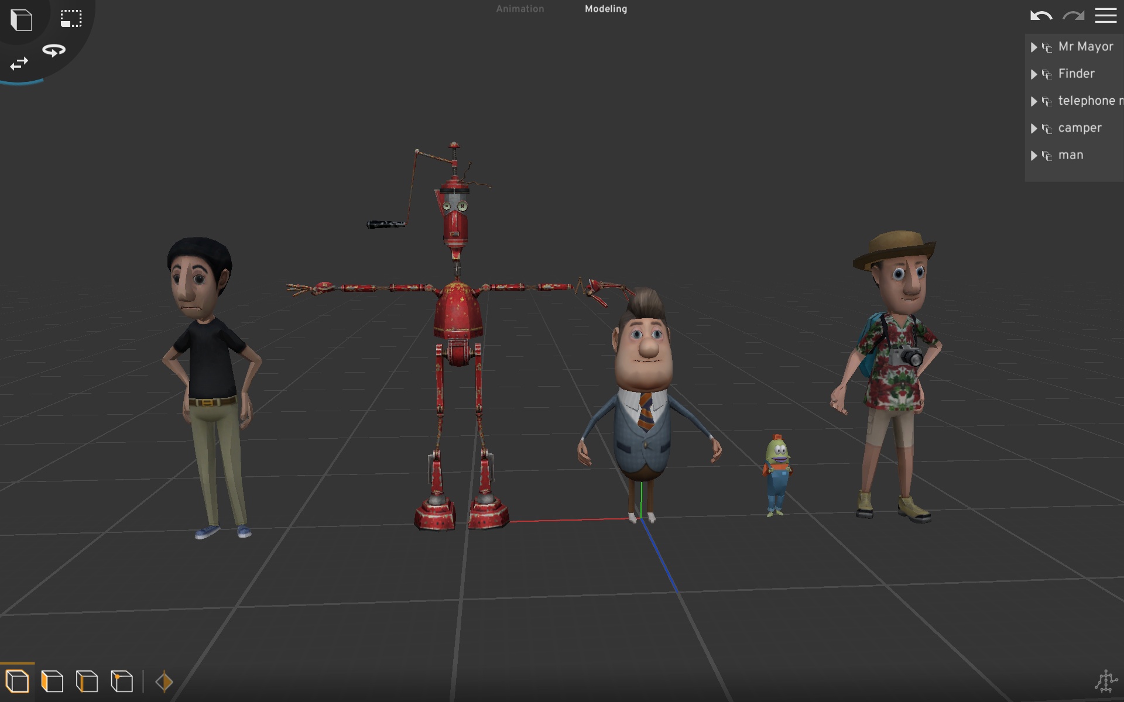Toggle the symmetry diamond icon
Viewport: 1124px width, 702px height.
[x=164, y=680]
